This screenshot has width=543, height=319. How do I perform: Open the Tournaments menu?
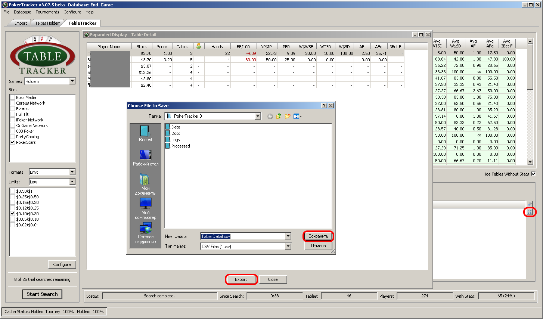point(47,12)
